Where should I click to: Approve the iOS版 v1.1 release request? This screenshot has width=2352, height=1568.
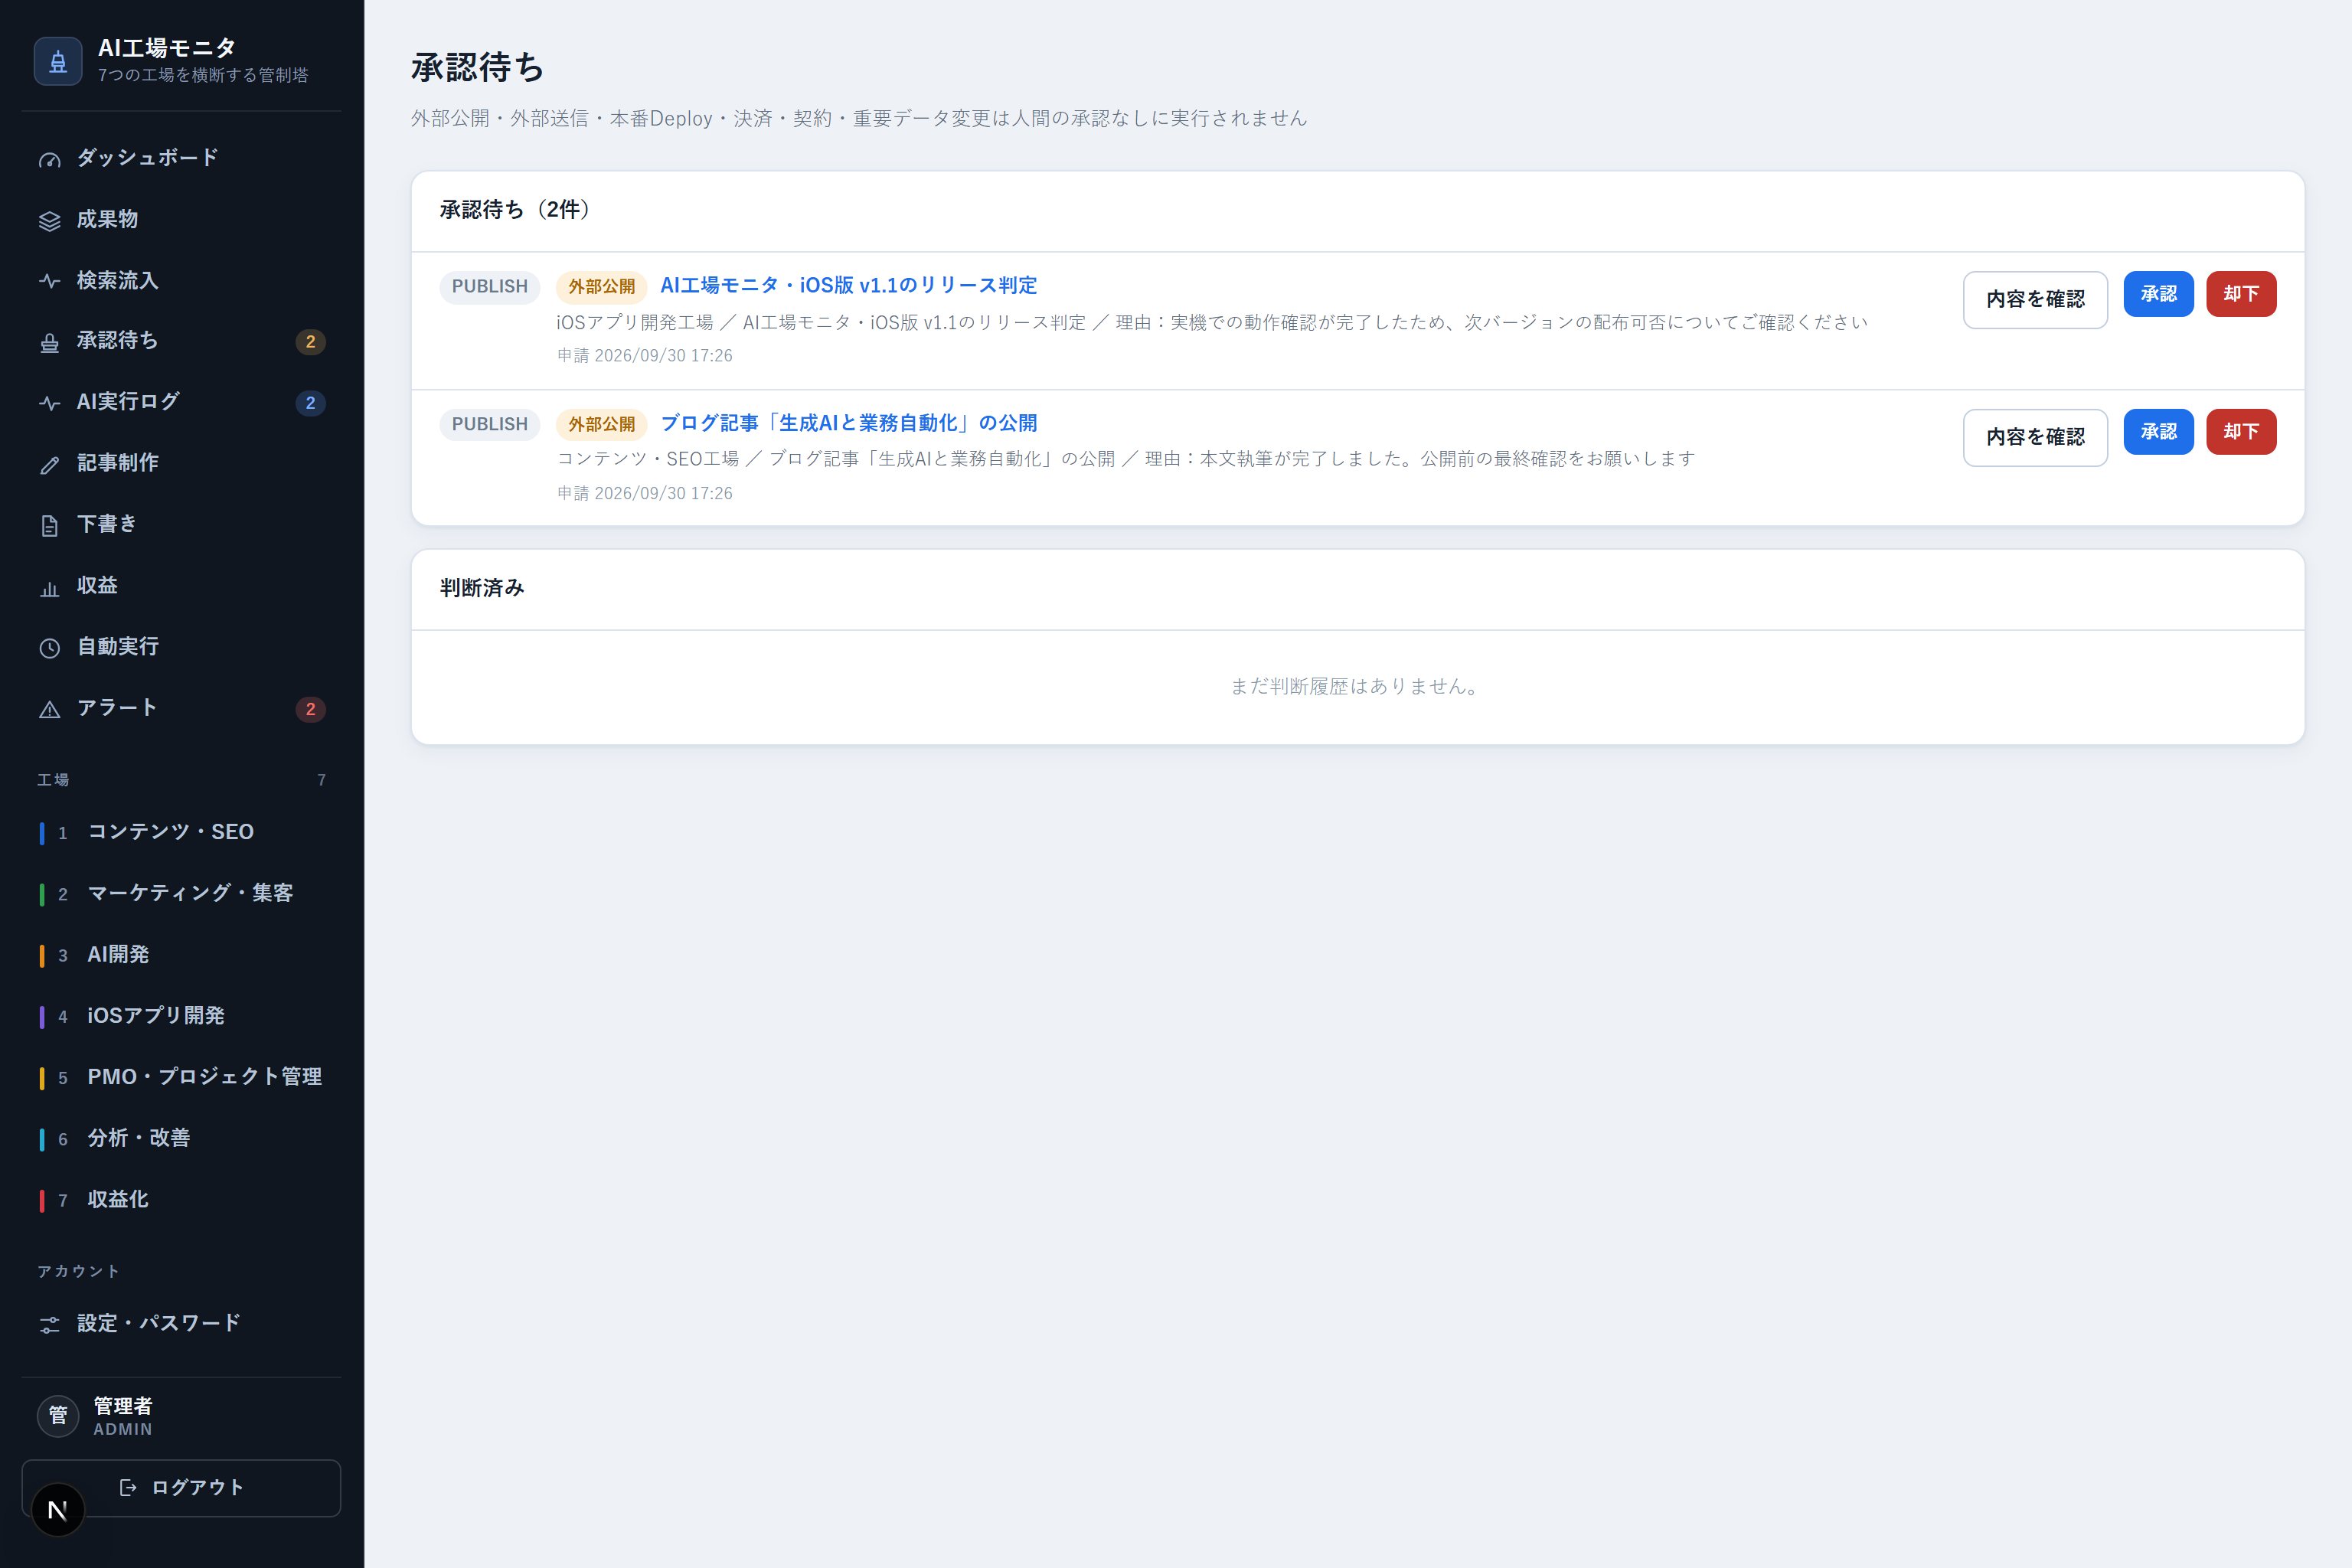[2158, 294]
